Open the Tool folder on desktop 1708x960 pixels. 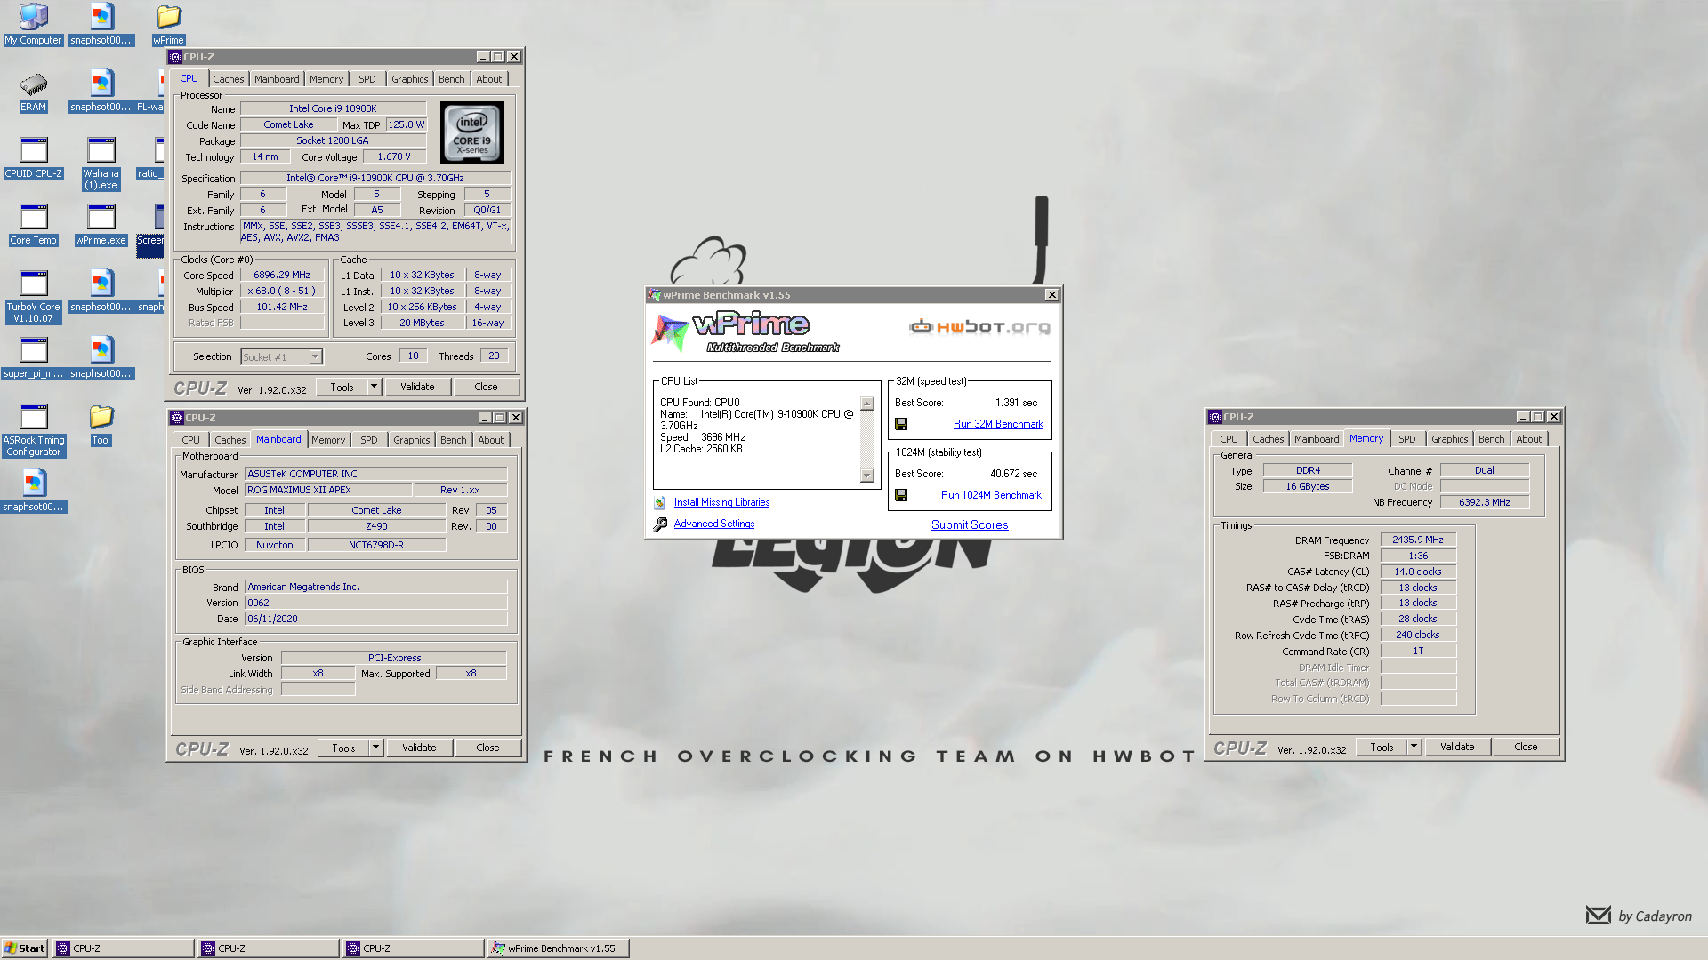(x=101, y=425)
